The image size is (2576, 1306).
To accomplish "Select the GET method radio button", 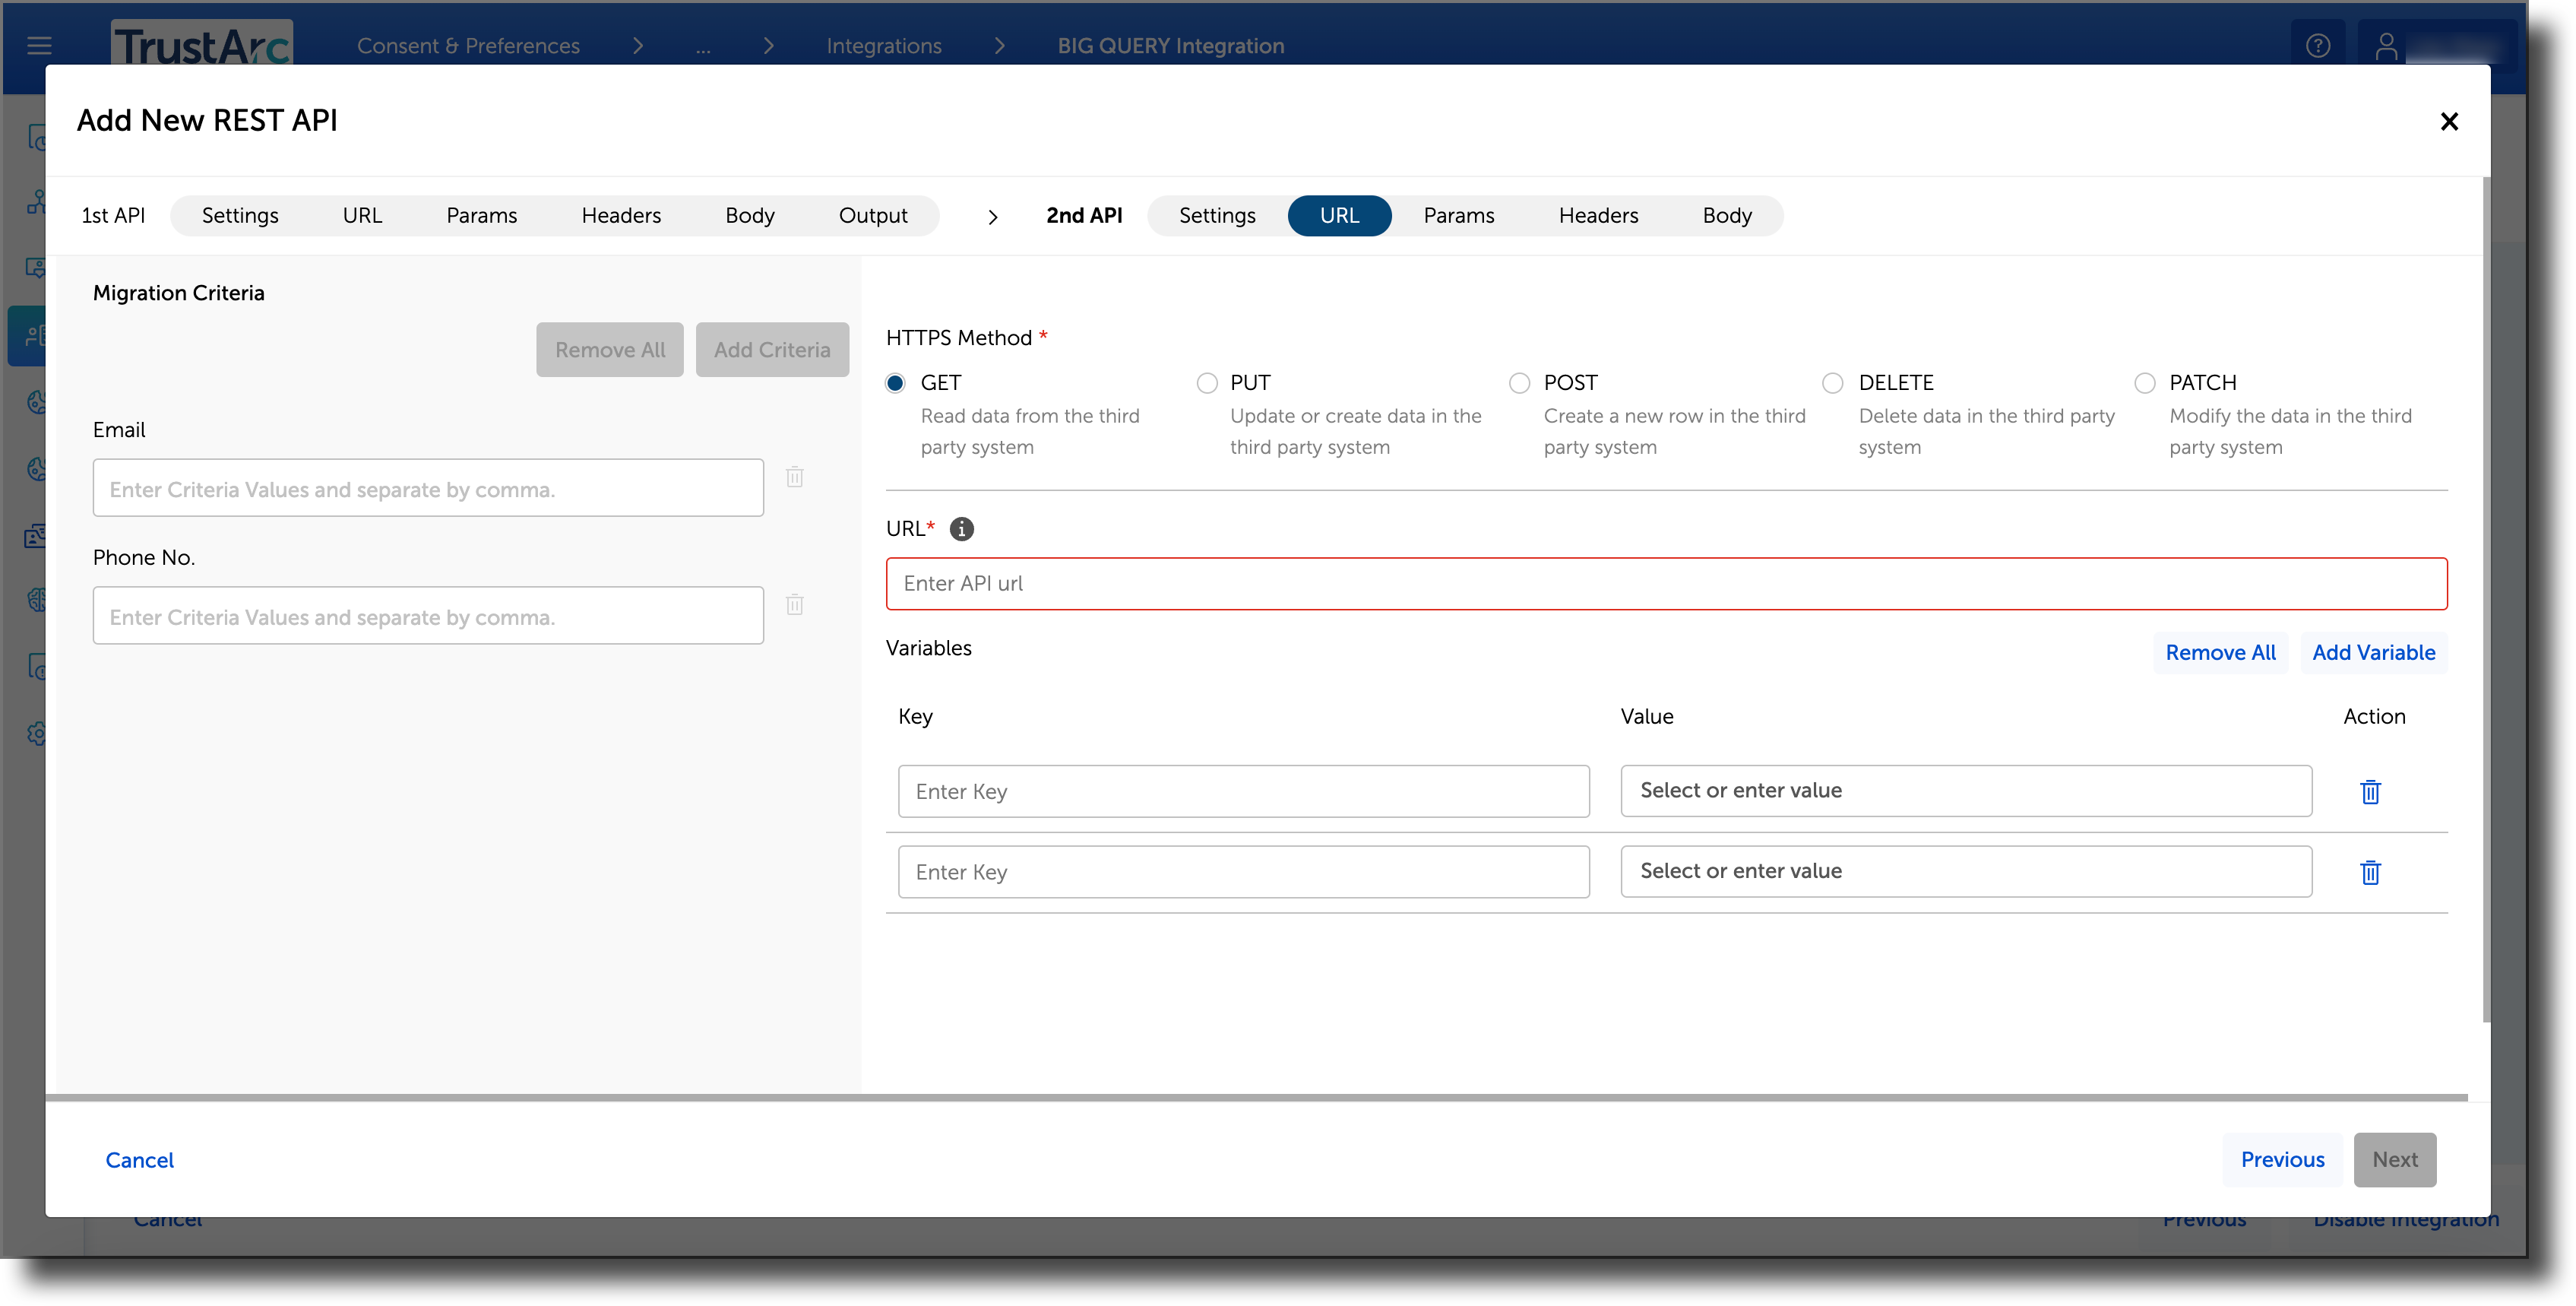I will click(x=896, y=383).
